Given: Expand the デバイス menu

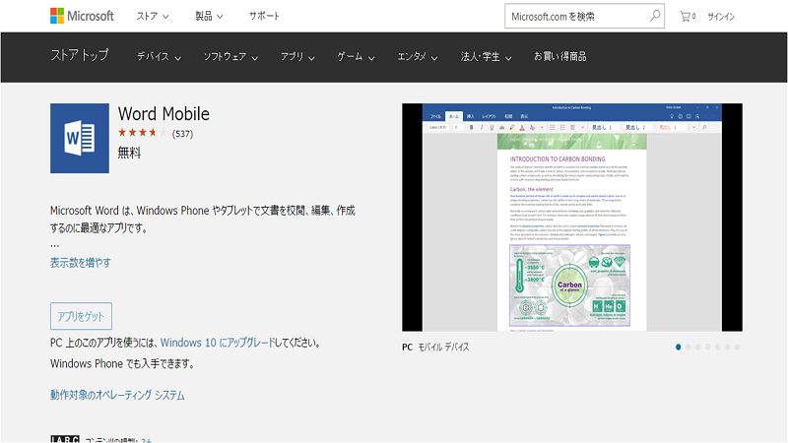Looking at the screenshot, I should (x=159, y=57).
